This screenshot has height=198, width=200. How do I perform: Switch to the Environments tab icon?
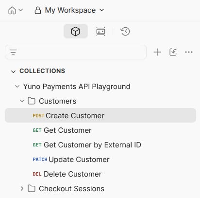100,31
